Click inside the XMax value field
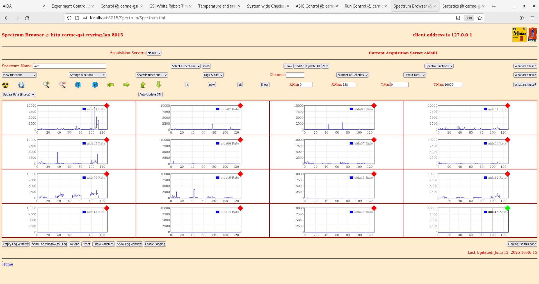This screenshot has height=284, width=539. 348,85
